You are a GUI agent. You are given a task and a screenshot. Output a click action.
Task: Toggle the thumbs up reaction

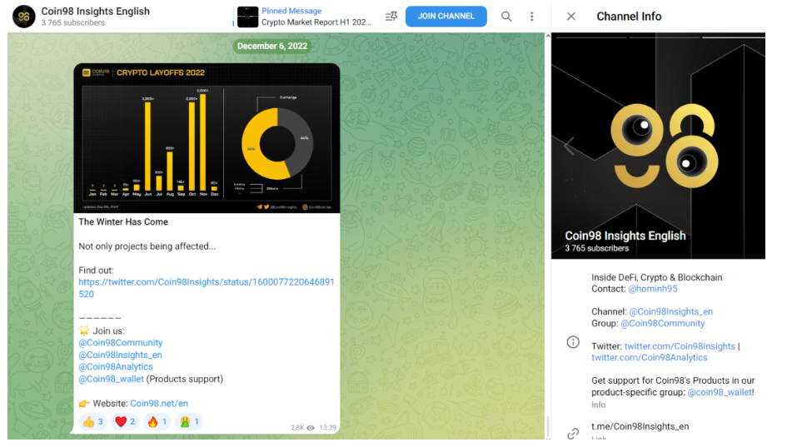[x=93, y=422]
